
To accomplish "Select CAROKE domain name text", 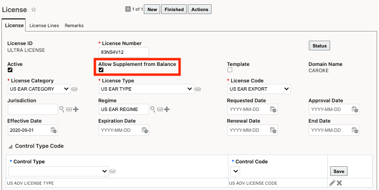I will click(x=318, y=71).
